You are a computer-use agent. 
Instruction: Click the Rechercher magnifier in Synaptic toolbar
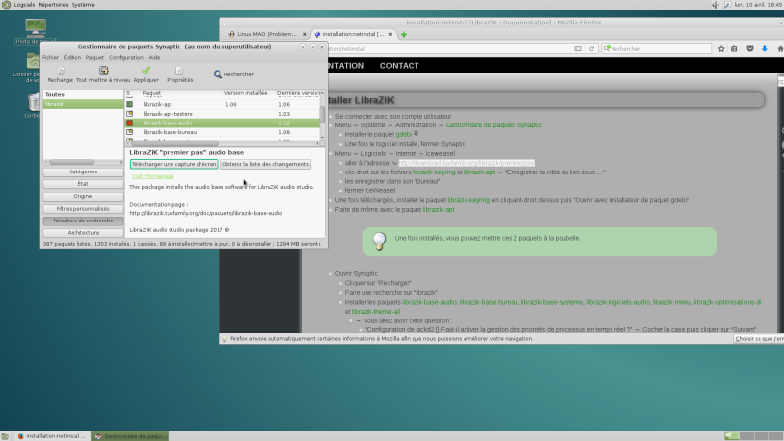coord(218,74)
